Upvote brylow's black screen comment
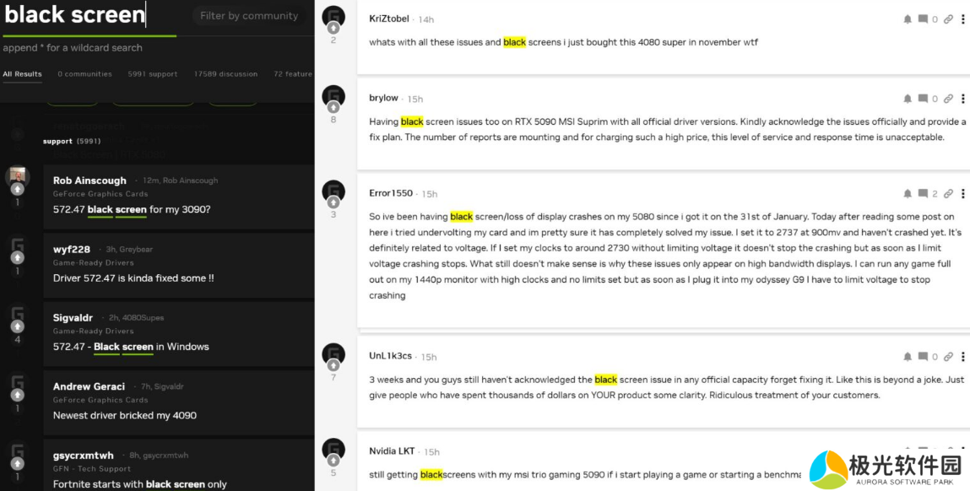 (333, 108)
